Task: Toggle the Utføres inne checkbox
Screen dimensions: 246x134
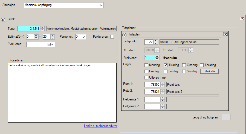Action: (x=146, y=78)
